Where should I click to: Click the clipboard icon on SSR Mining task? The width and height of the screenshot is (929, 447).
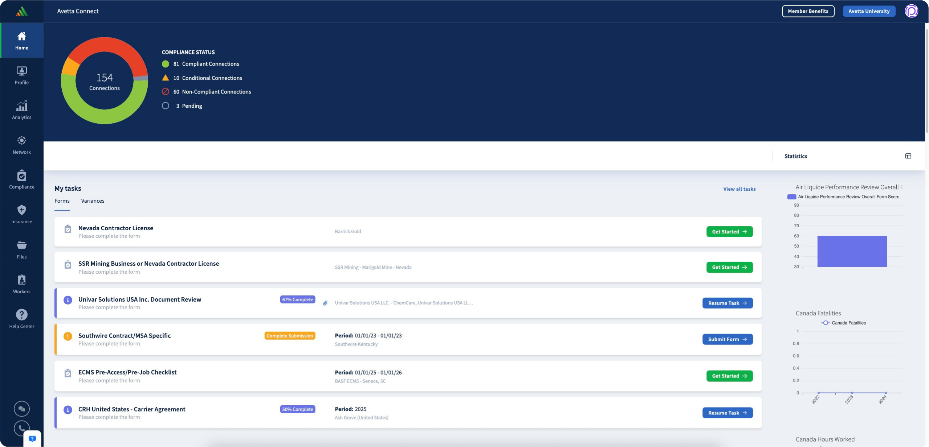68,265
